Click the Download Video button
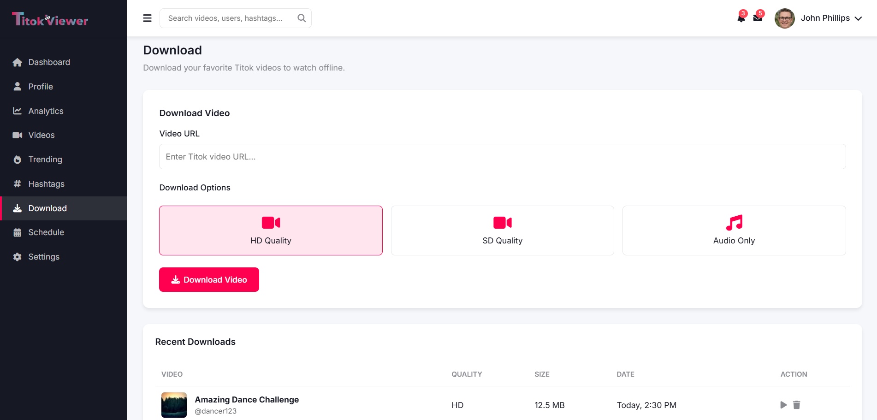 point(209,279)
